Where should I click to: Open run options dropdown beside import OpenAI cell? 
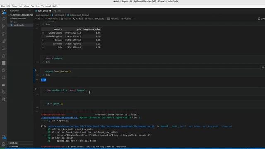tap(39, 89)
